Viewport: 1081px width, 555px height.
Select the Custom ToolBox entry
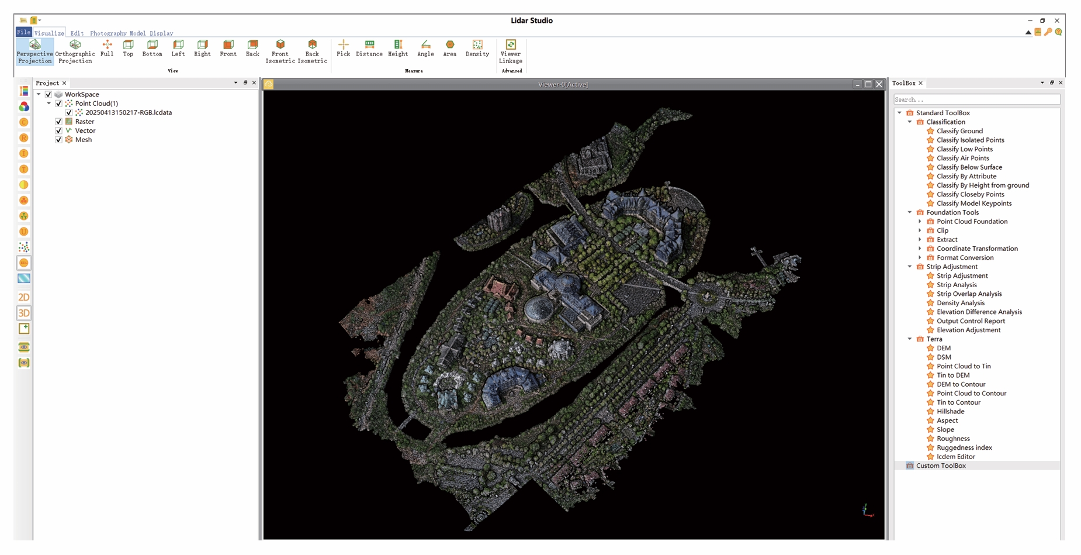point(941,466)
